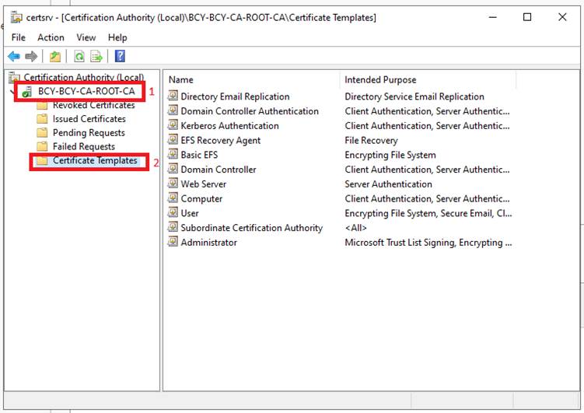Click the Server Authentication purpose cell
584x413 pixels.
(389, 184)
